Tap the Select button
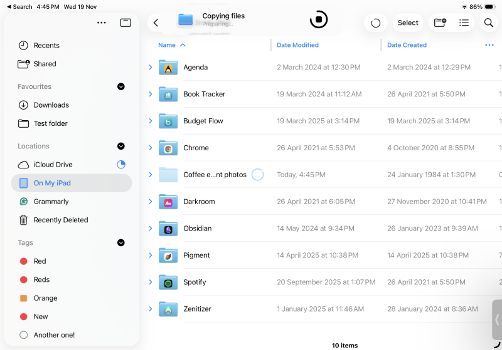502x350 pixels. (408, 23)
